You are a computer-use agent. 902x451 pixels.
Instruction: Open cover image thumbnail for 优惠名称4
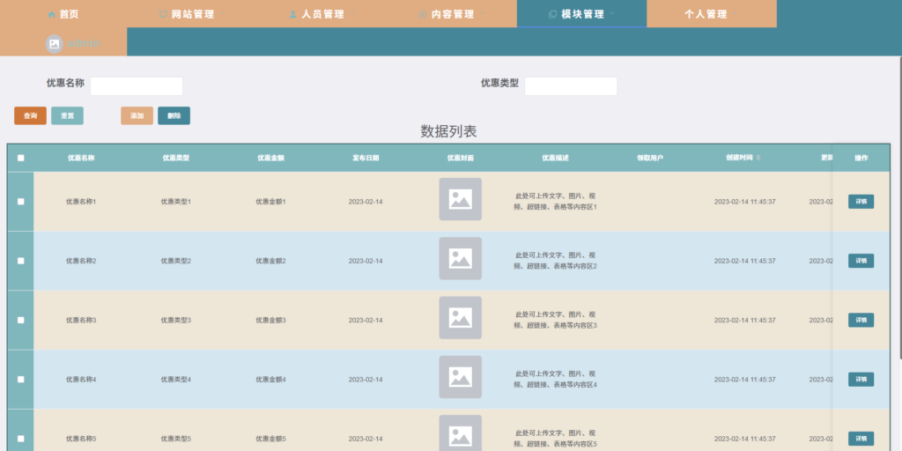tap(460, 377)
